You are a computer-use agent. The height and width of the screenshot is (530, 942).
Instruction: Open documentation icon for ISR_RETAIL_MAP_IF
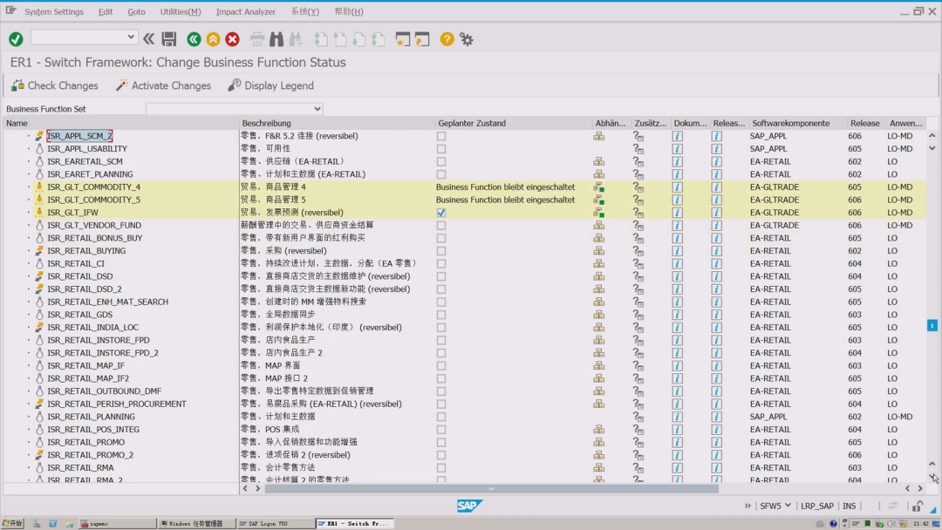pyautogui.click(x=677, y=365)
